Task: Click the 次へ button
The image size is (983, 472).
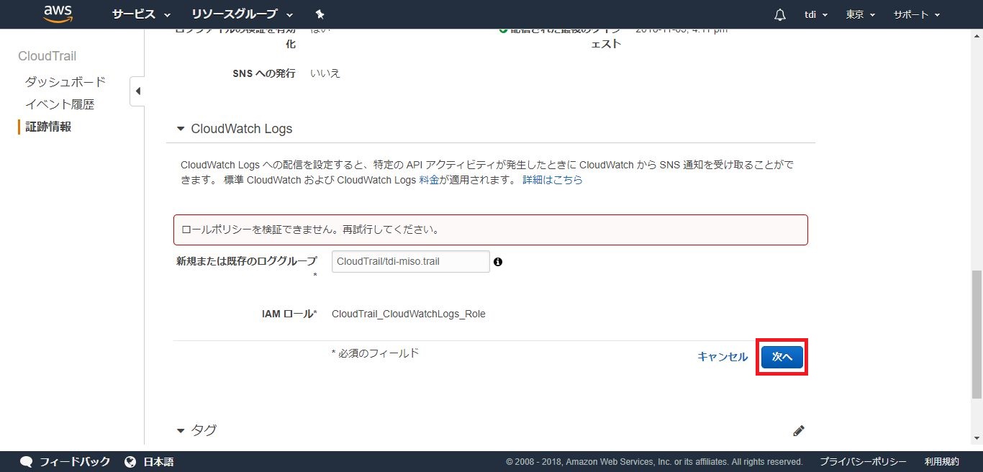Action: click(782, 357)
